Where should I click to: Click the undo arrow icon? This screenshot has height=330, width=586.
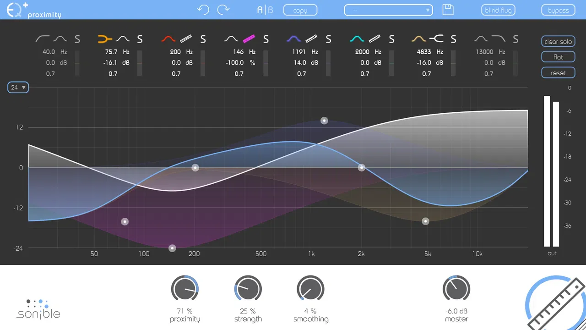[x=203, y=10]
